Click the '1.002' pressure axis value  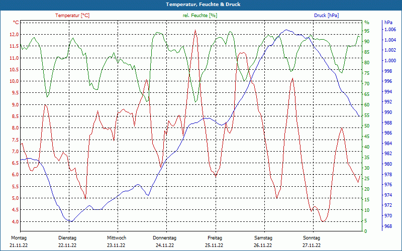pos(390,50)
